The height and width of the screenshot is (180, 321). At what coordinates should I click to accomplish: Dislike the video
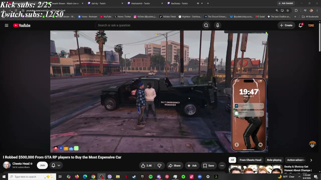tap(159, 165)
